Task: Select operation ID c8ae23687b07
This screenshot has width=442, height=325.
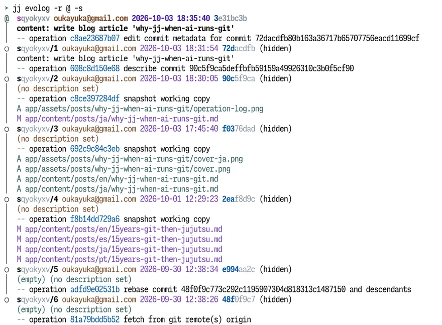Action: click(95, 38)
